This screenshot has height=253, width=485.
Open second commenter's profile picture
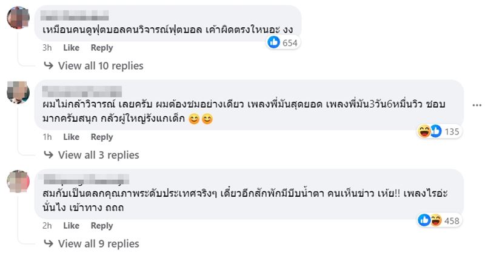pos(18,92)
